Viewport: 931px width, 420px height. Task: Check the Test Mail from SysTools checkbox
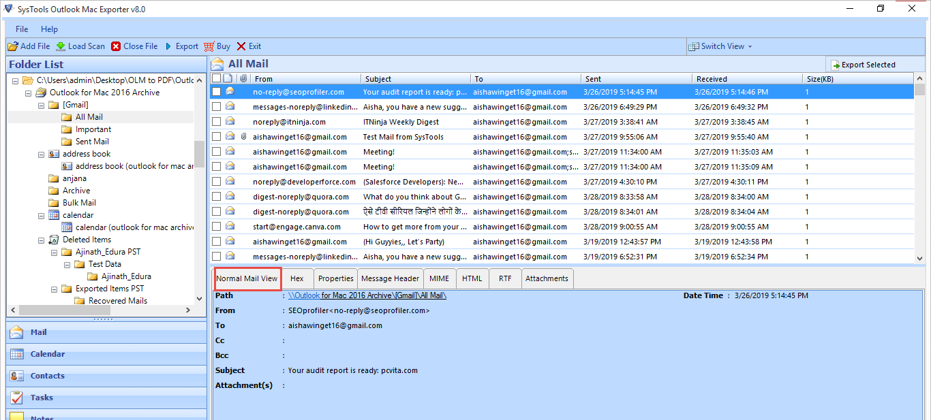click(x=216, y=137)
